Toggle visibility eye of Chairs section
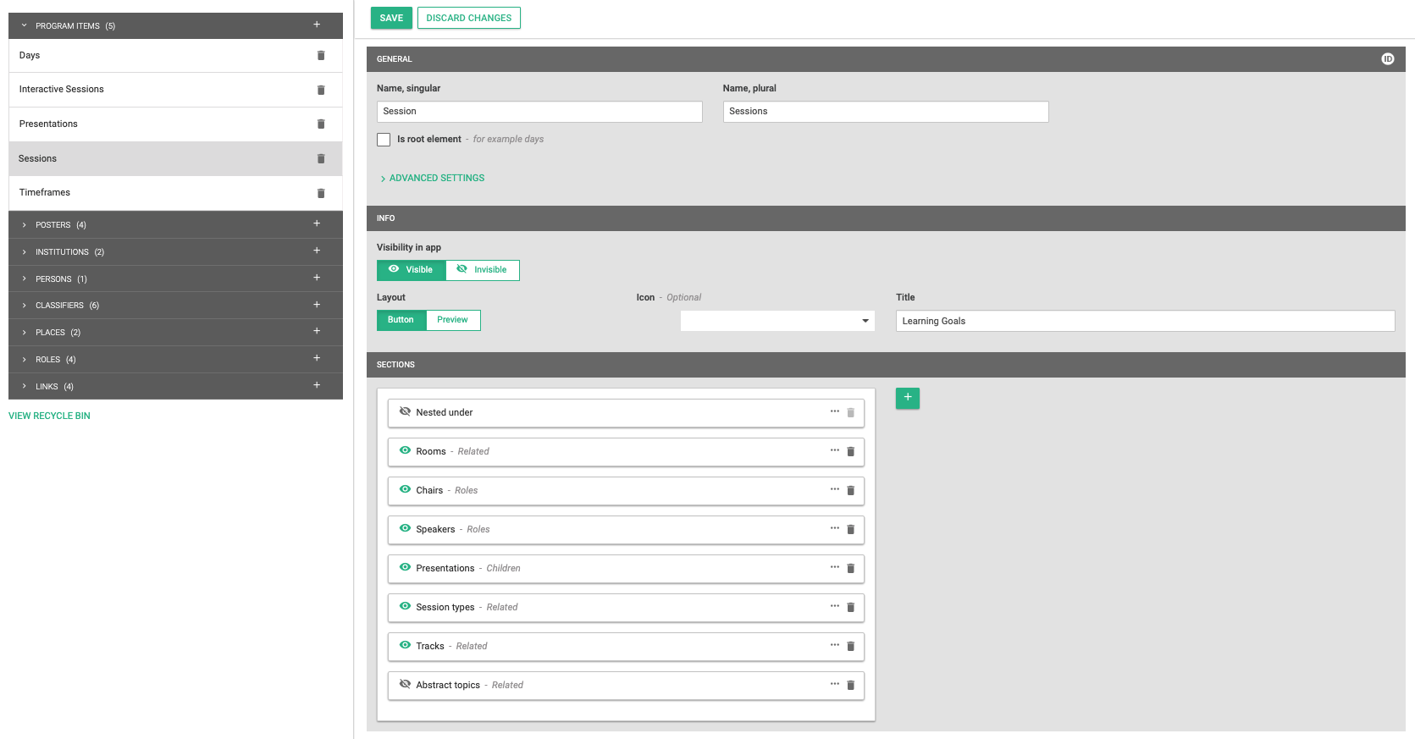 [x=405, y=489]
